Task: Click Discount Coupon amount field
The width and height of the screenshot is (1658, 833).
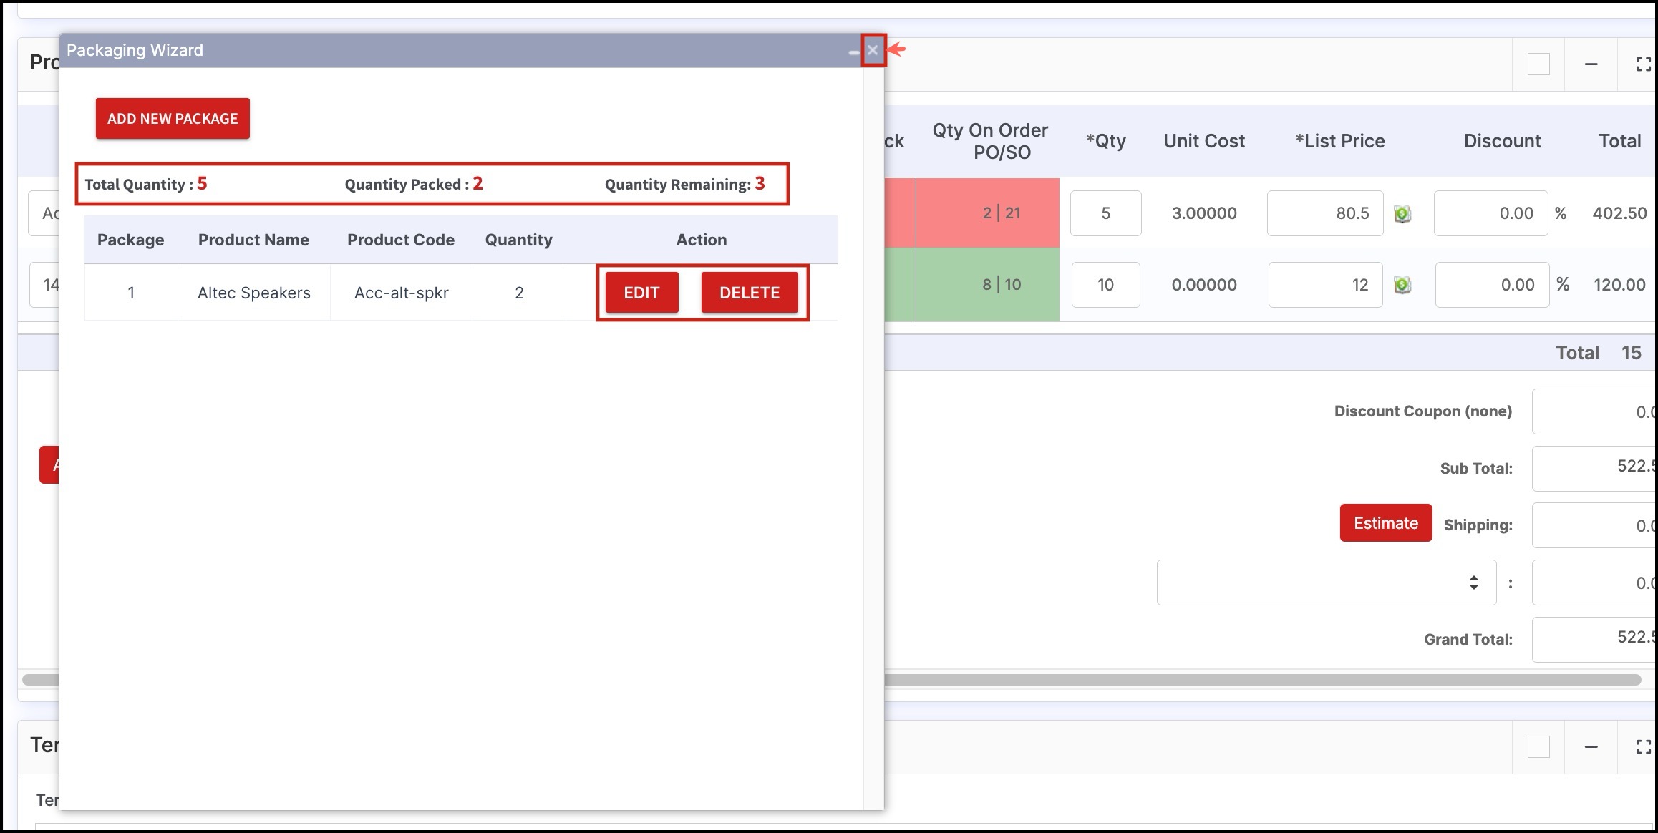Action: (1595, 411)
